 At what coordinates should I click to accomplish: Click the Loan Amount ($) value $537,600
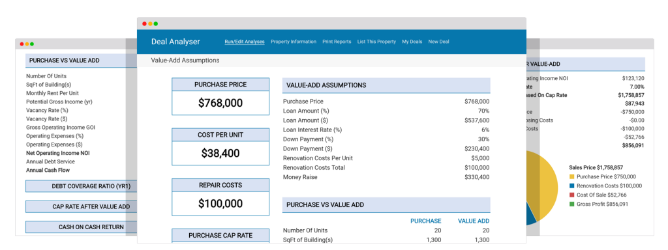pos(477,120)
